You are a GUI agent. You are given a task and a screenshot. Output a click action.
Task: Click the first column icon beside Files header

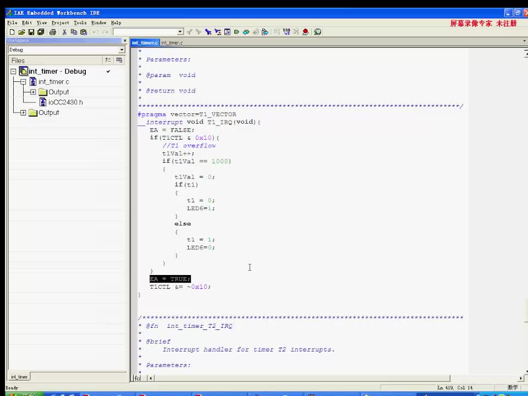[108, 60]
